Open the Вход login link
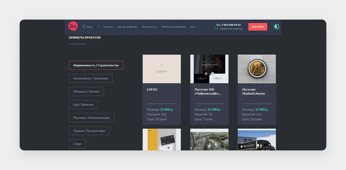Screen dimensions: 346x170 (90, 27)
